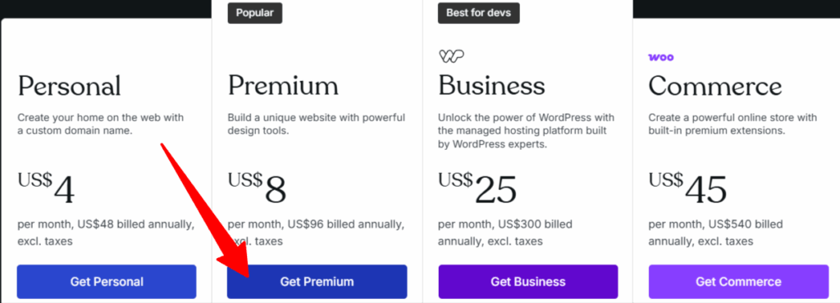Click the US$4 price of Personal plan

coord(46,188)
